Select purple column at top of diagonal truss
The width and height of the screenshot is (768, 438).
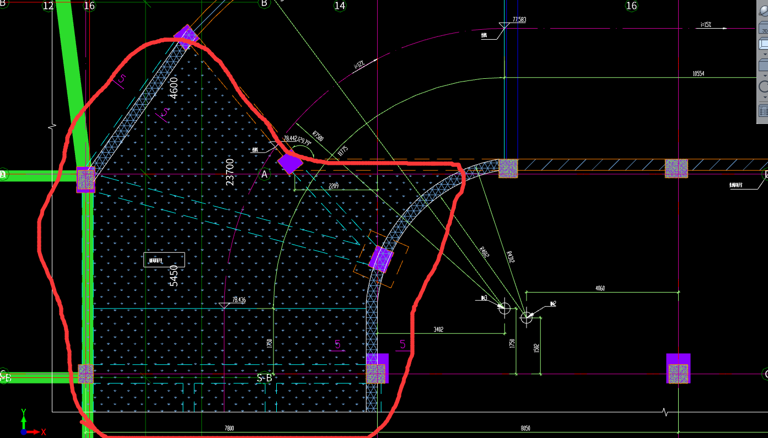(186, 36)
